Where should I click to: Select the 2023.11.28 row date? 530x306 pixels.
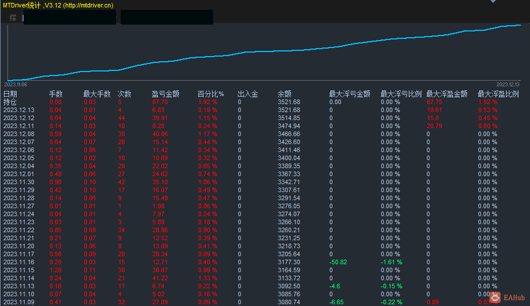(19, 198)
